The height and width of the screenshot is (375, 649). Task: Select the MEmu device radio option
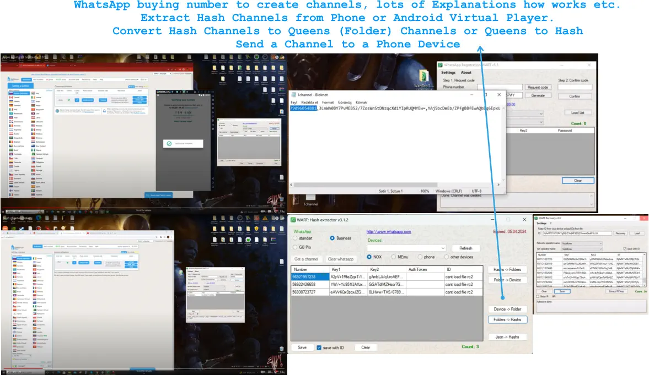pyautogui.click(x=393, y=257)
